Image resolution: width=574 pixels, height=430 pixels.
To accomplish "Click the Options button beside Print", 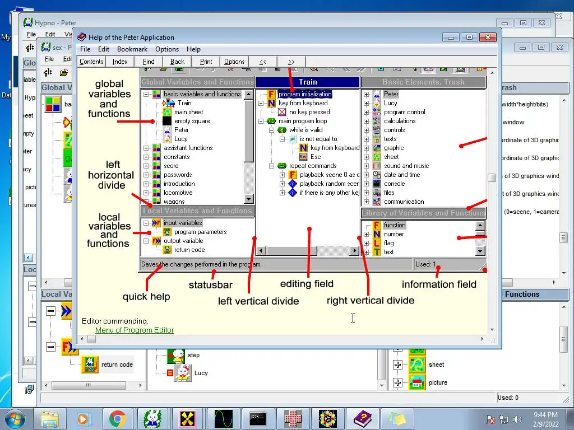I will (x=234, y=62).
